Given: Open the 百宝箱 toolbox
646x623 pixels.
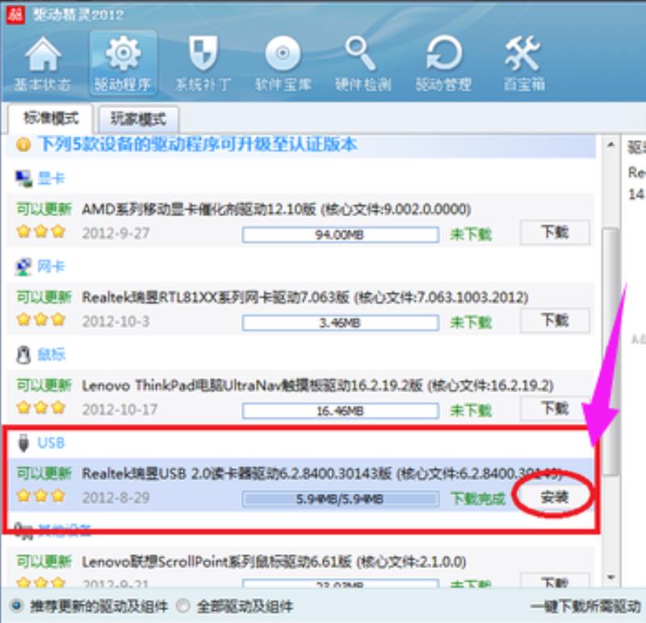Looking at the screenshot, I should tap(524, 64).
